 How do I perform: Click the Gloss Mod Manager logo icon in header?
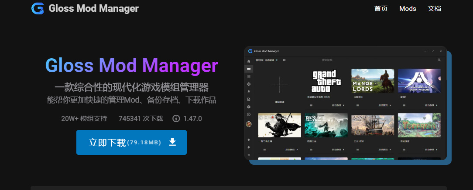[x=38, y=8]
